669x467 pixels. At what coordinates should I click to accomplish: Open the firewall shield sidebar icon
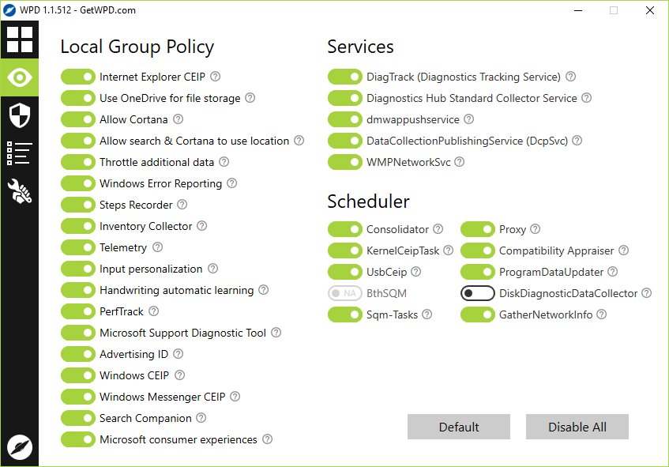click(x=20, y=115)
